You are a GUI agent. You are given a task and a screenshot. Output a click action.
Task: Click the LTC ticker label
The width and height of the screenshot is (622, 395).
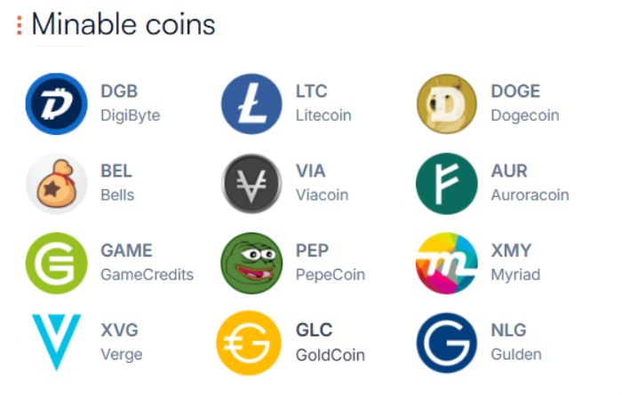click(311, 91)
